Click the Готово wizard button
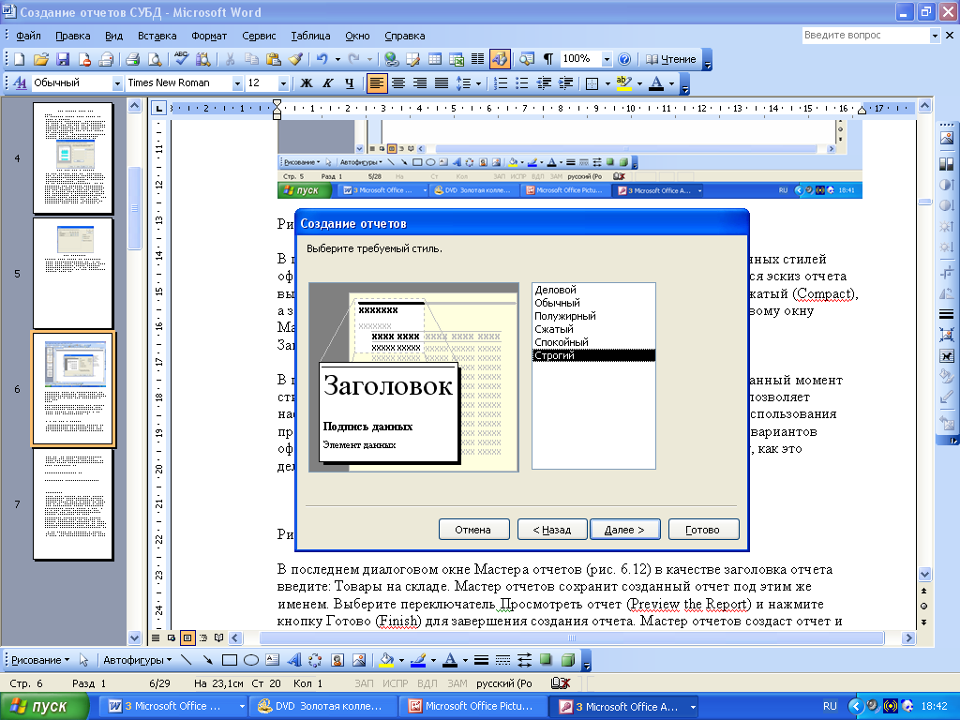Screen dimensions: 960x720 coord(703,530)
